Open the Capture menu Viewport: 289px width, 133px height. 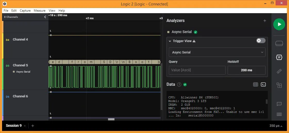pos(25,11)
